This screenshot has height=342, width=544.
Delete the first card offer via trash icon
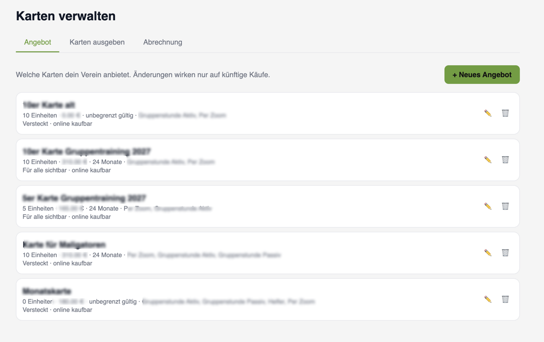(x=505, y=113)
